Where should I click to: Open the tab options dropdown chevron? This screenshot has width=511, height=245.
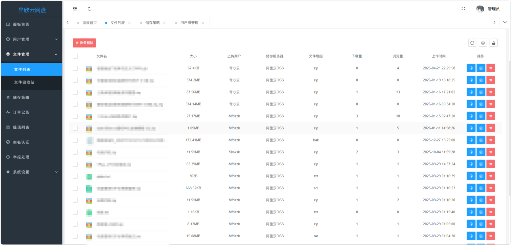pos(505,22)
